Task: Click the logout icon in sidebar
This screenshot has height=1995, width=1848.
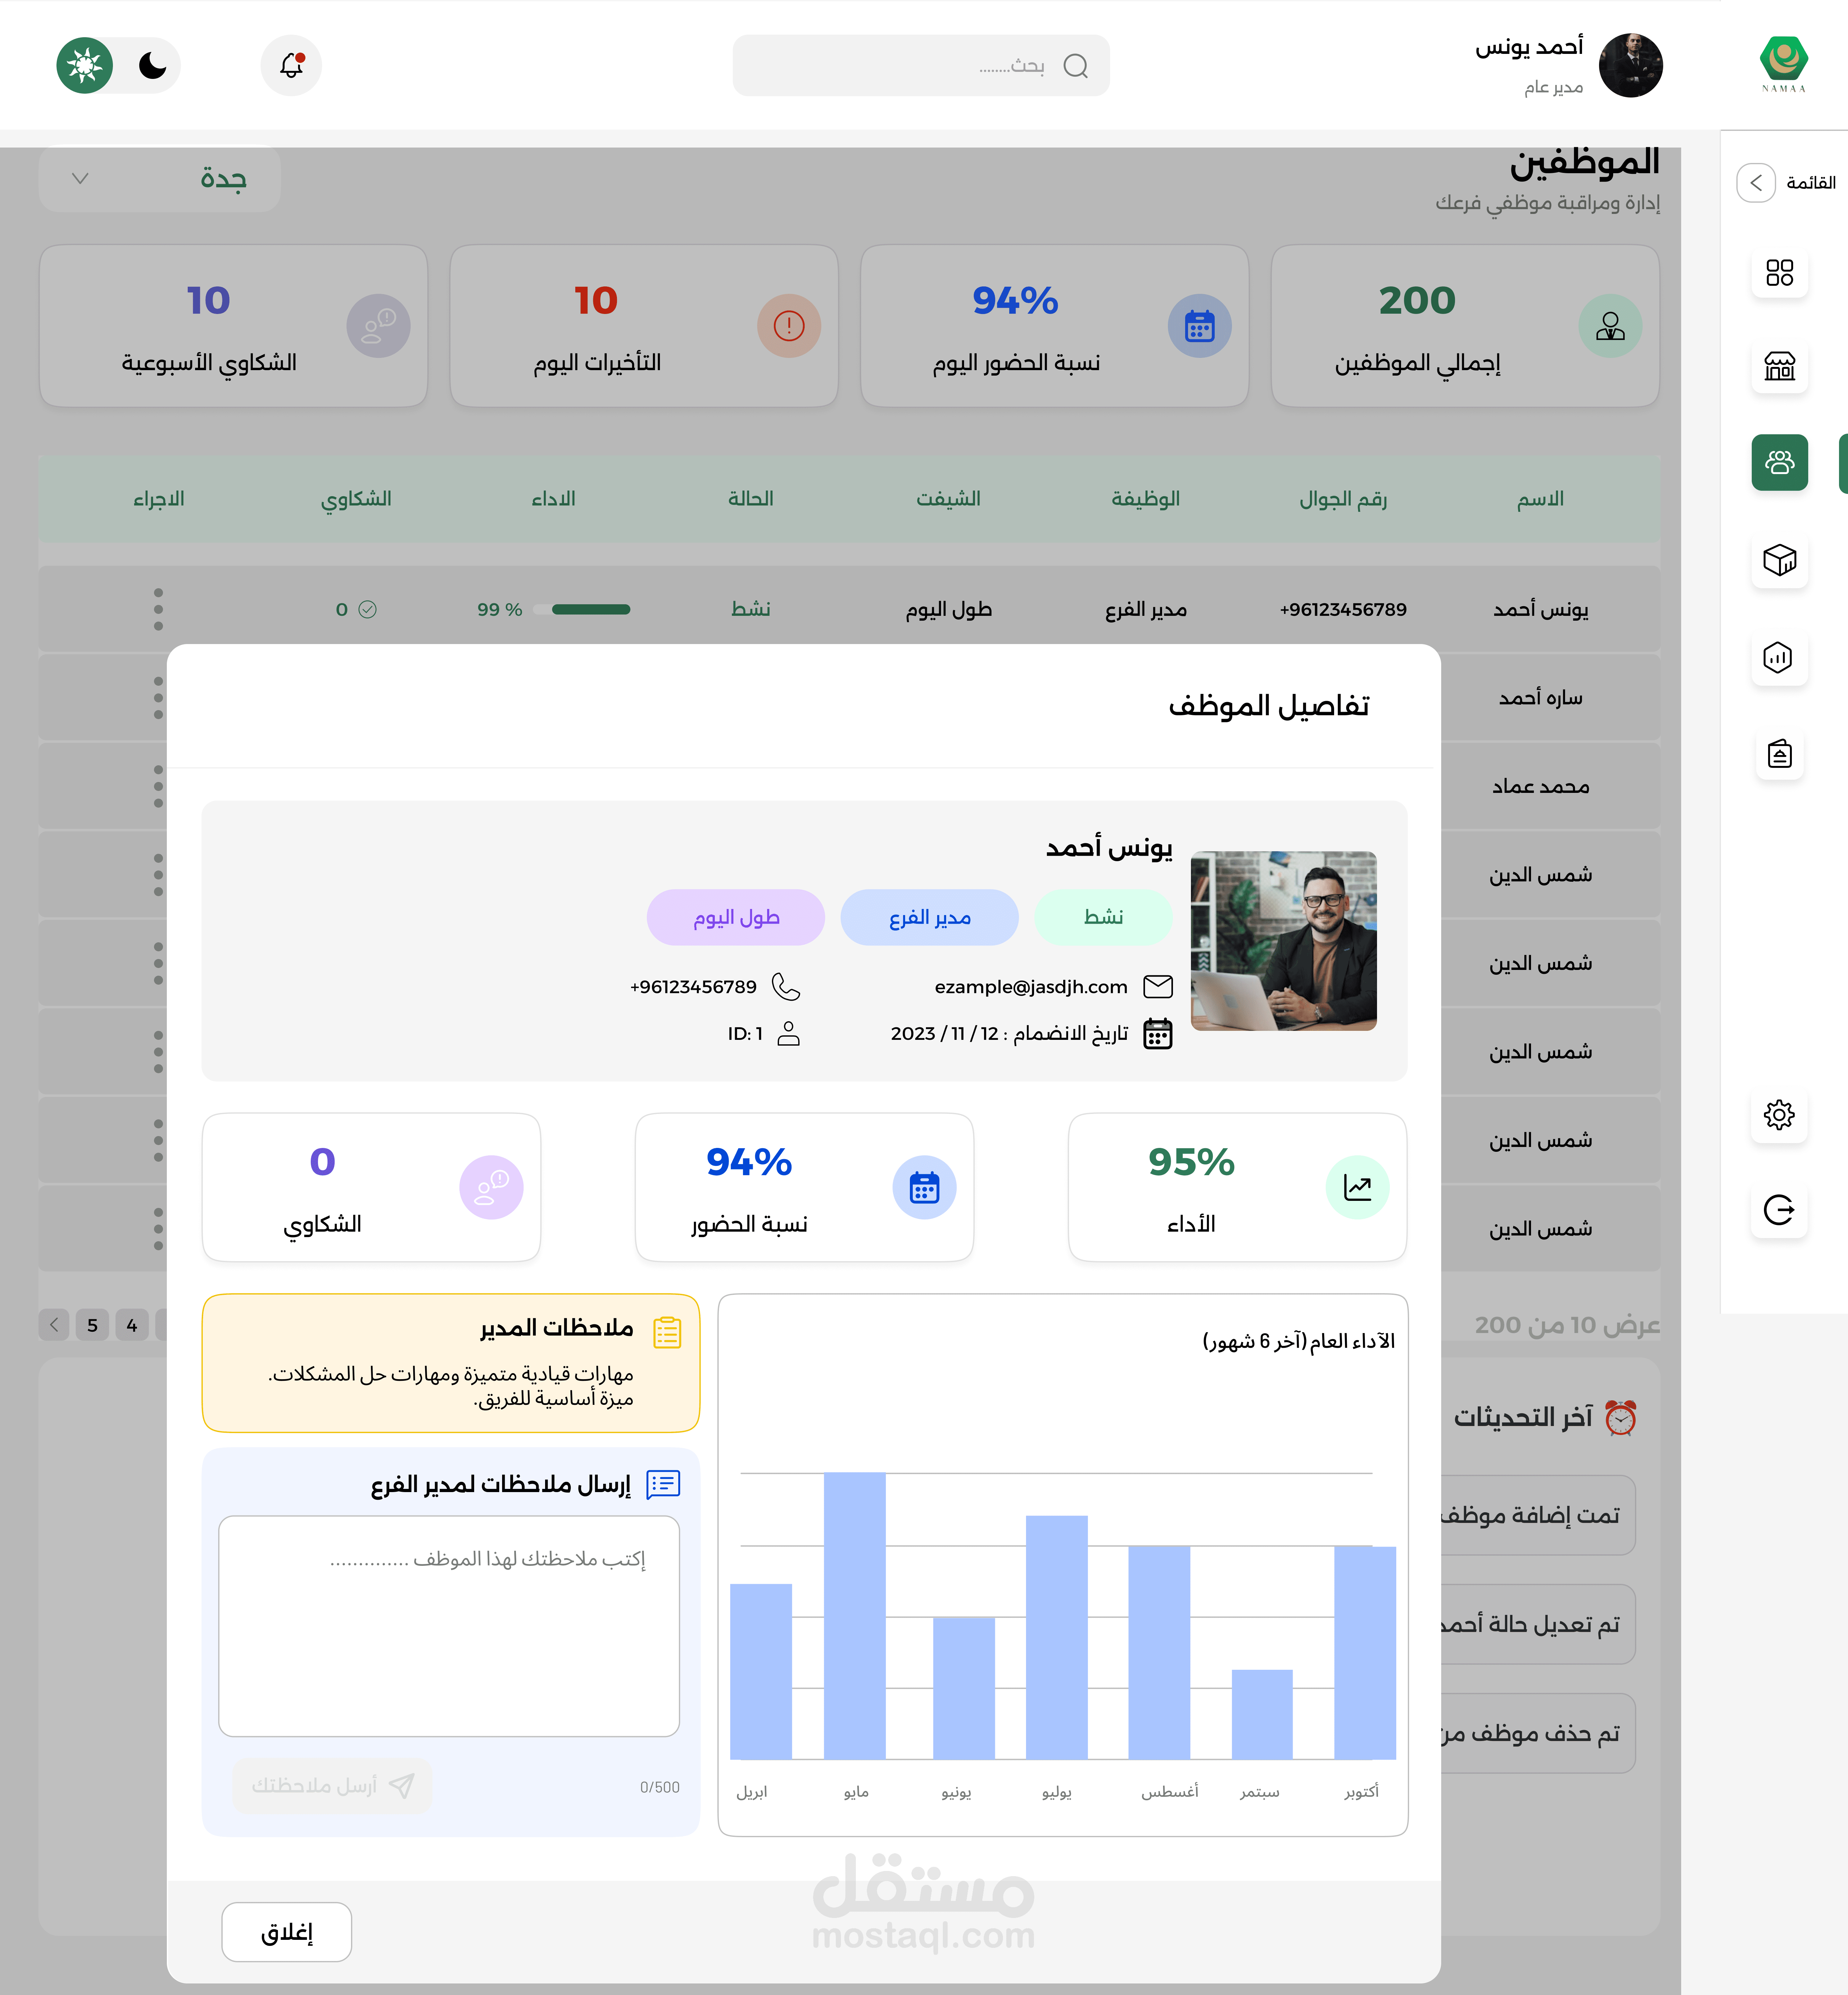Action: pos(1779,1210)
